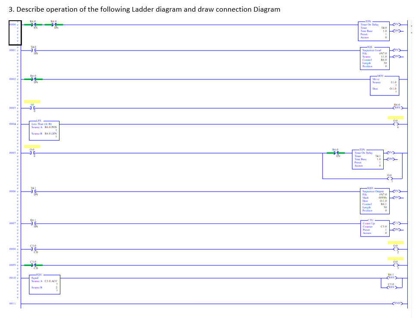
Task: Select the TON Timer On Delay block on rung 0000
Action: [x=373, y=30]
